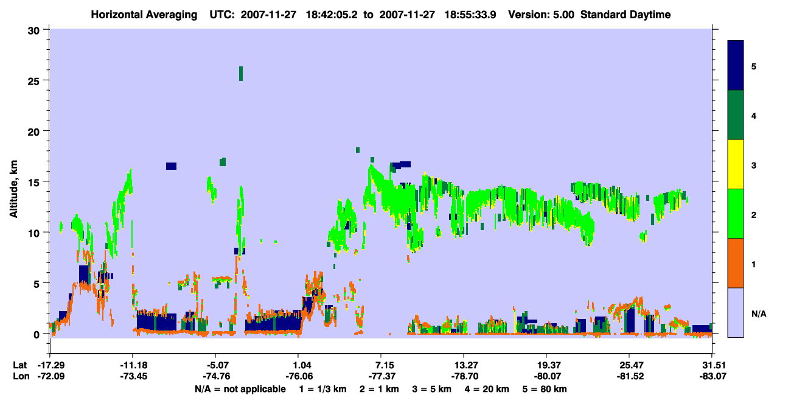Click the 'Lat' axis row label

point(19,365)
